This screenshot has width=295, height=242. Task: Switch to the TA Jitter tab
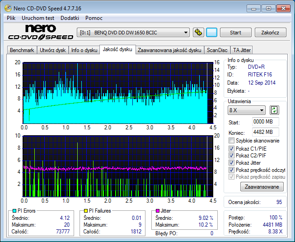[242, 50]
